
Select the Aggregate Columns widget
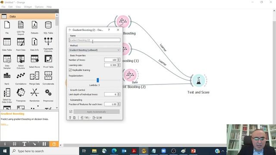[x=48, y=45]
